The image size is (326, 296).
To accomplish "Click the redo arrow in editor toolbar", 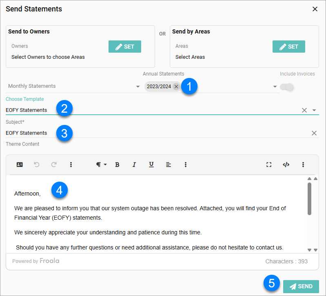I will [54, 165].
